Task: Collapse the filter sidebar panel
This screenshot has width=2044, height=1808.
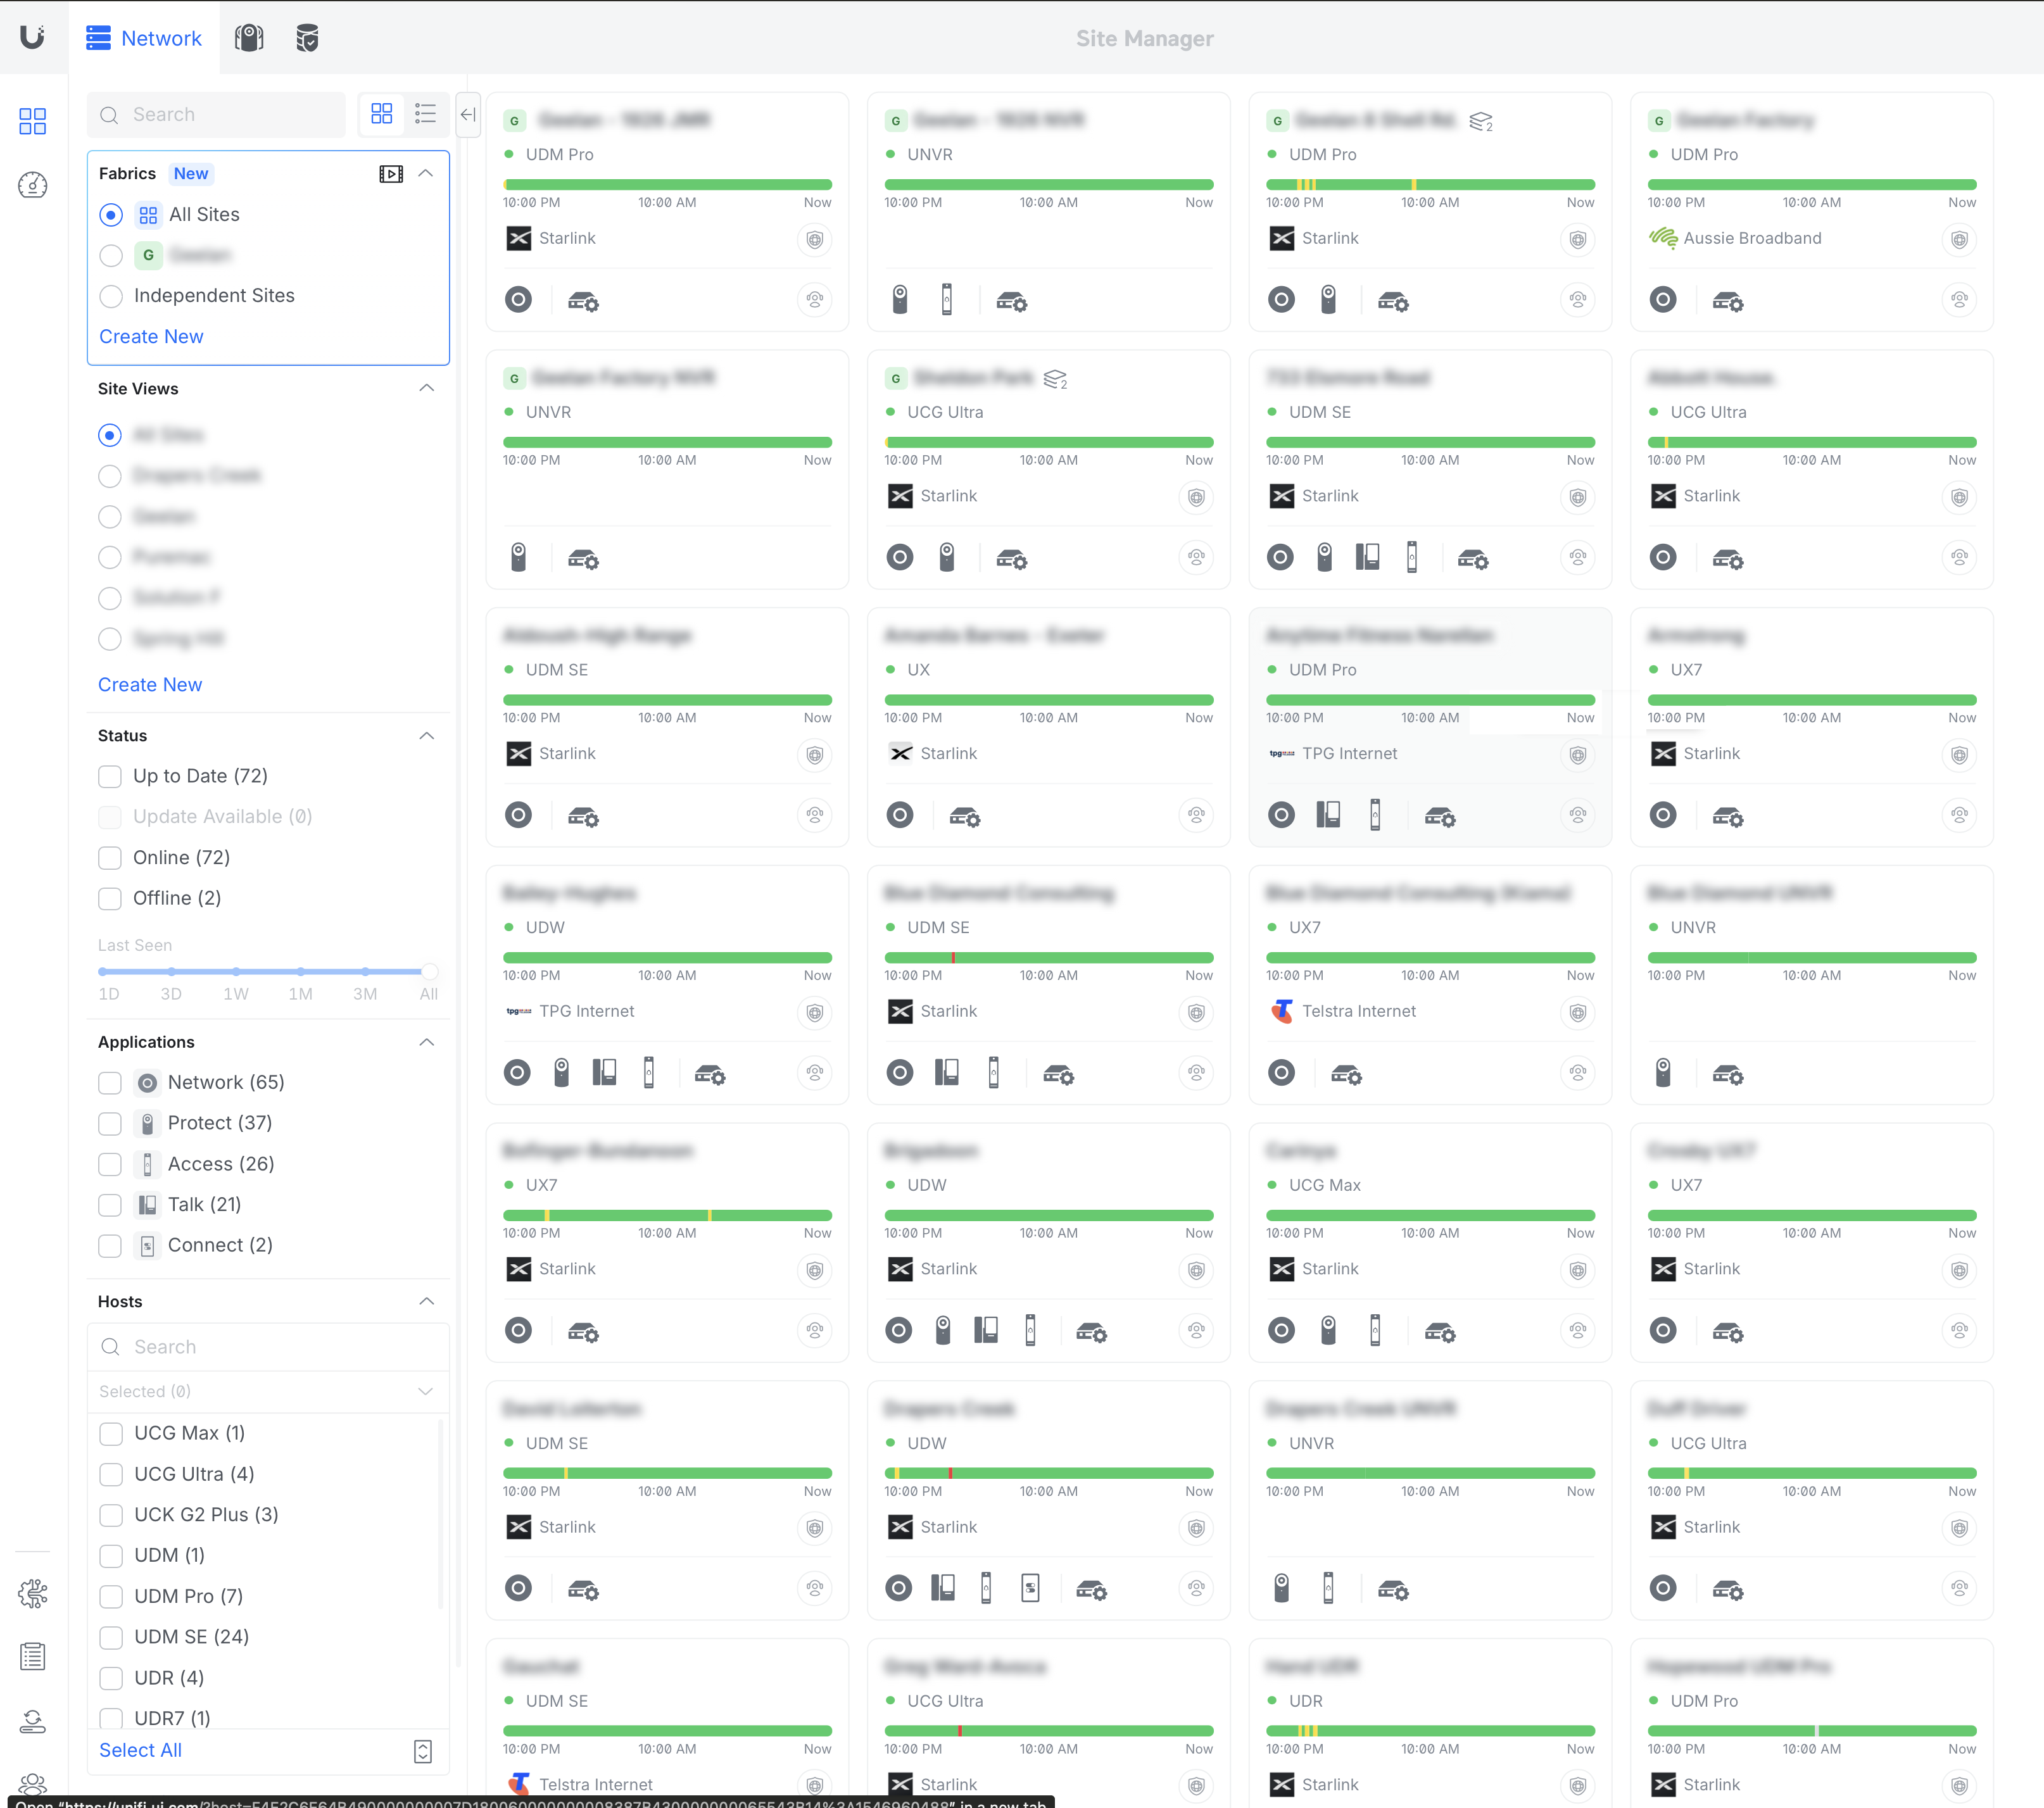Action: click(468, 114)
